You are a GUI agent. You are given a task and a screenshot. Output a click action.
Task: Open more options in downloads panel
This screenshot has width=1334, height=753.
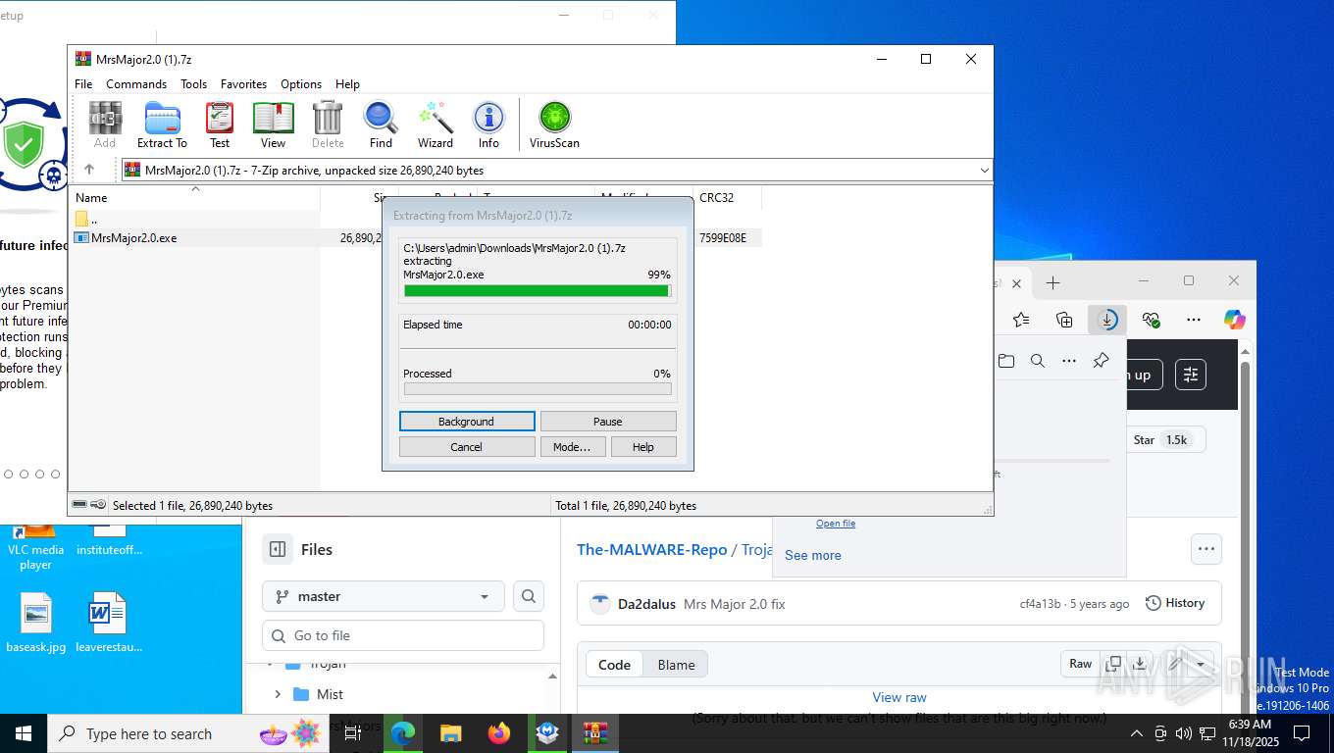[1069, 361]
